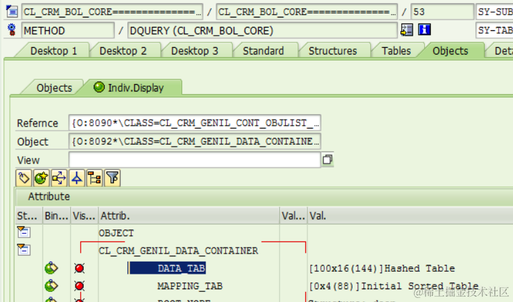
Task: Switch to Desktop 1 tab
Action: 53,51
